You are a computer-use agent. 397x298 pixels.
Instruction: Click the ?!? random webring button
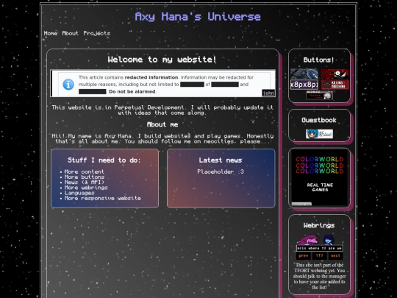pos(319,255)
